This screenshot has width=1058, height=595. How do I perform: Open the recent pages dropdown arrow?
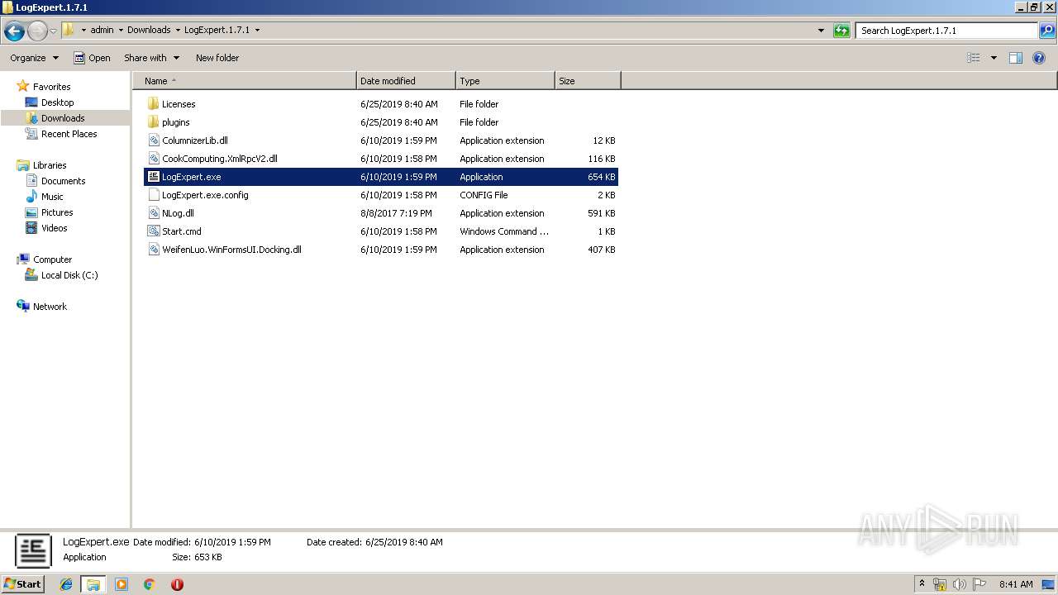point(54,31)
